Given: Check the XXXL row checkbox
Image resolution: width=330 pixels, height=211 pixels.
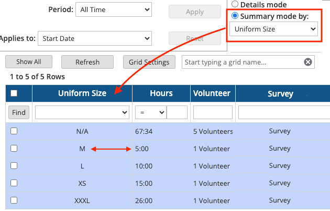Looking at the screenshot, I should point(14,201).
